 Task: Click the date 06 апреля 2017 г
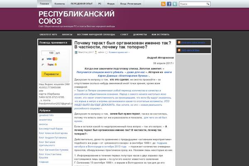[164, 63]
